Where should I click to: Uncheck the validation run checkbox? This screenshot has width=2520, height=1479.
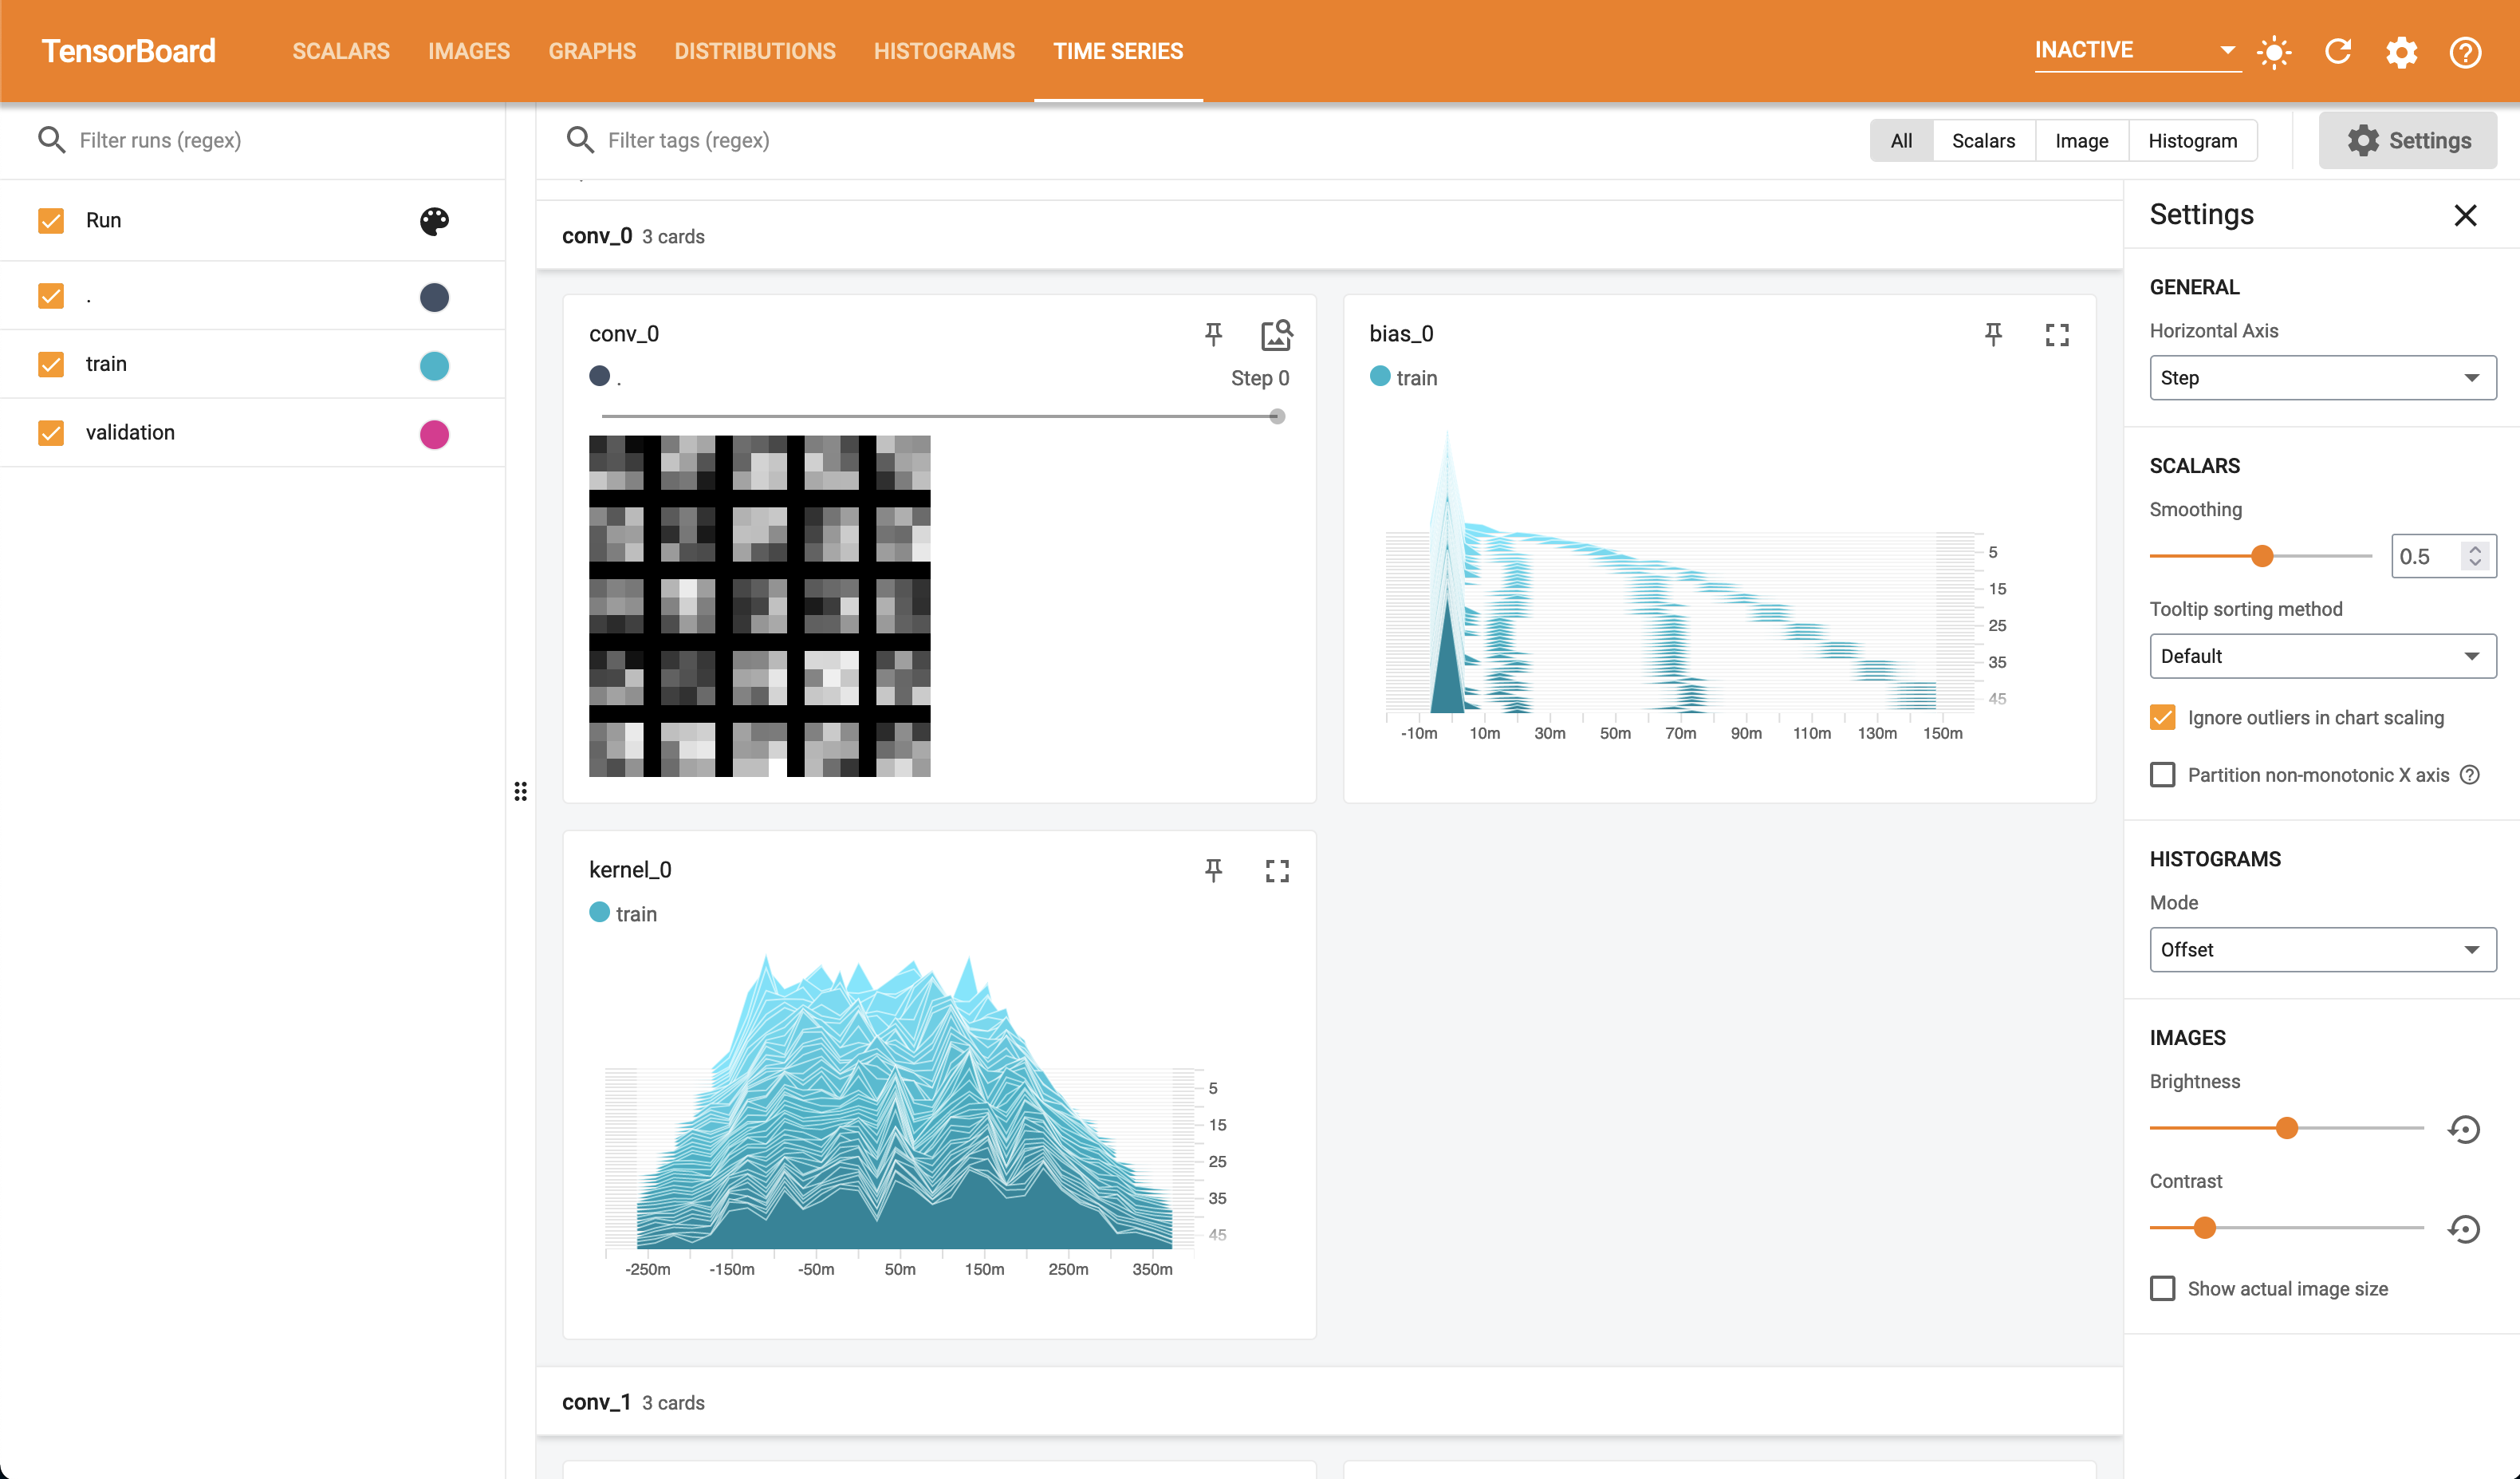pyautogui.click(x=51, y=432)
